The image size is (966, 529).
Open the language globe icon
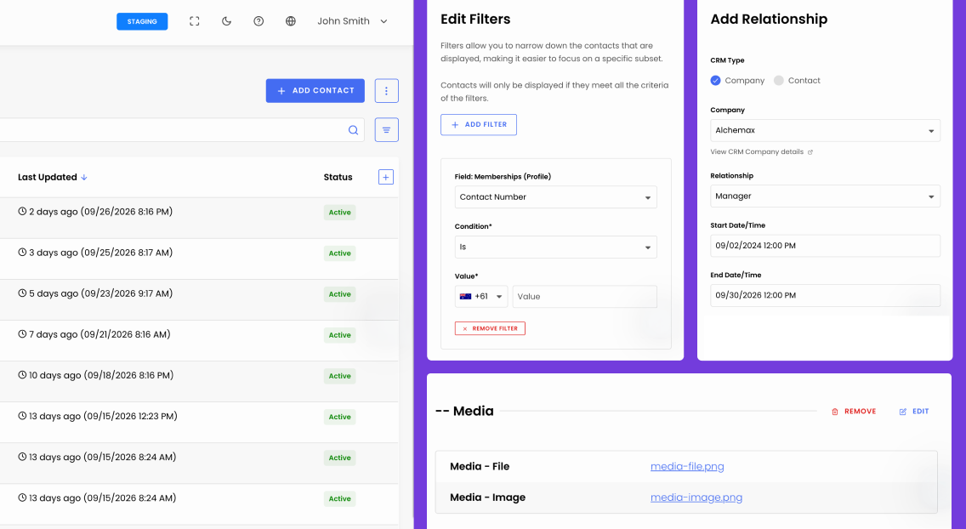291,21
